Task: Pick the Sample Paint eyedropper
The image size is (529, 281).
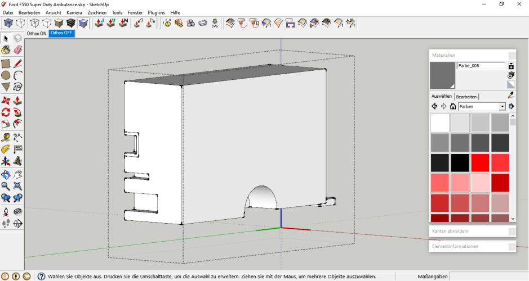Action: (x=511, y=96)
